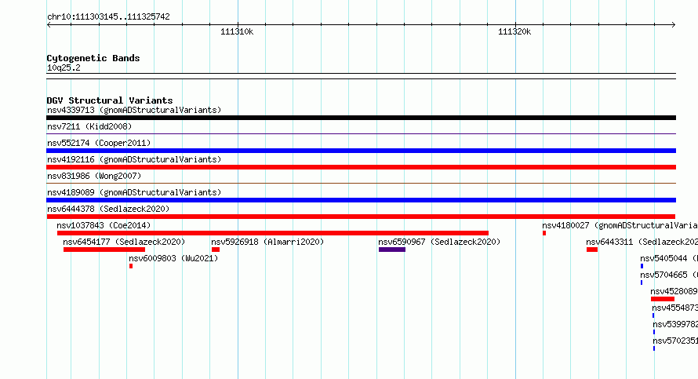This screenshot has height=379, width=698.
Task: Open the nsv5405044 variant label
Action: [669, 258]
